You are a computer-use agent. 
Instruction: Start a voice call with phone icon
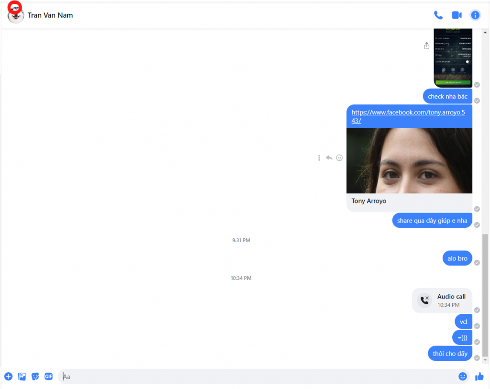(438, 15)
